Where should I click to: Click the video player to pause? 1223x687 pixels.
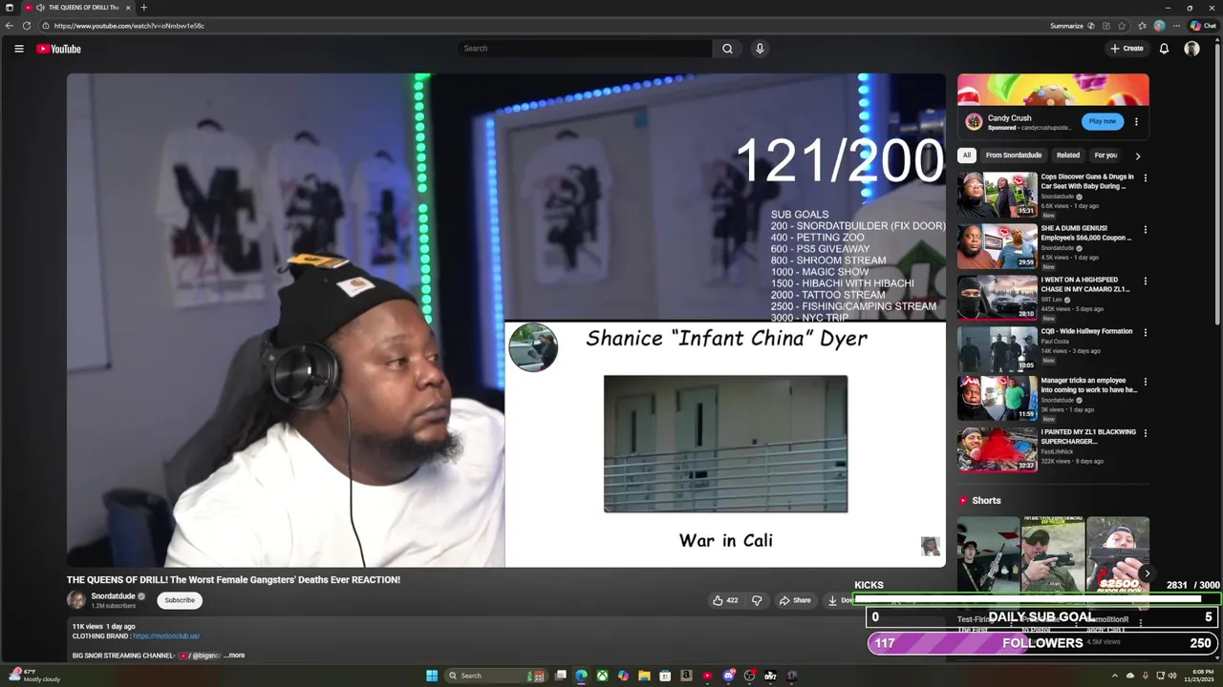(x=506, y=320)
